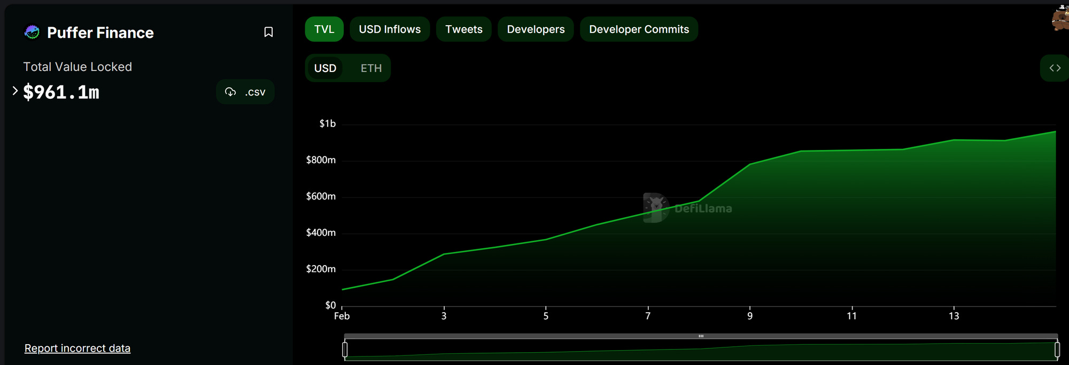This screenshot has height=365, width=1069.
Task: Click the 3 date tick on x-axis
Action: point(444,316)
